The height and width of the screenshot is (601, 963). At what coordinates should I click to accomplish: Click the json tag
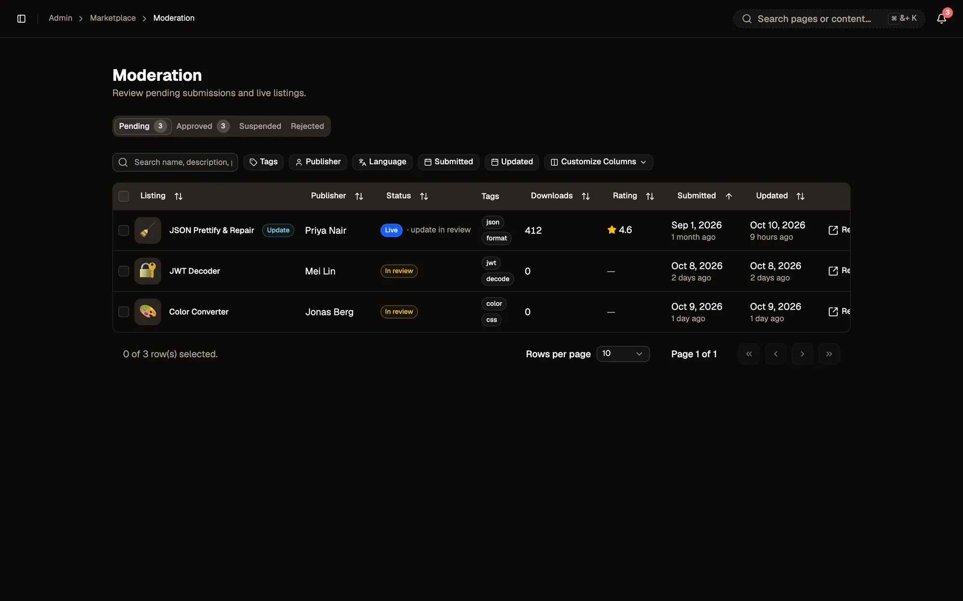click(x=493, y=222)
